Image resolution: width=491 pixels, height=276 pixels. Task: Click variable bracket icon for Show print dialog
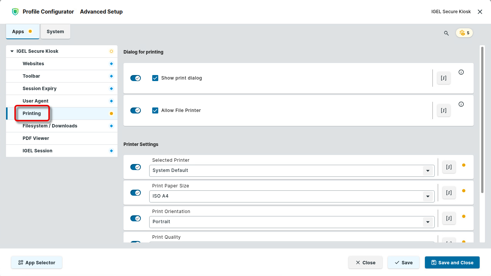click(443, 78)
